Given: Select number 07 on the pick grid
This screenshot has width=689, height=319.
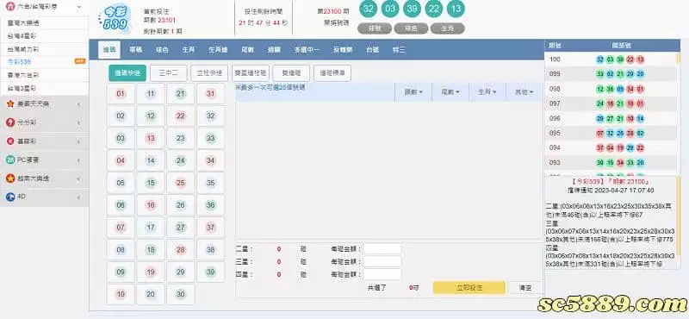Looking at the screenshot, I should 121,228.
